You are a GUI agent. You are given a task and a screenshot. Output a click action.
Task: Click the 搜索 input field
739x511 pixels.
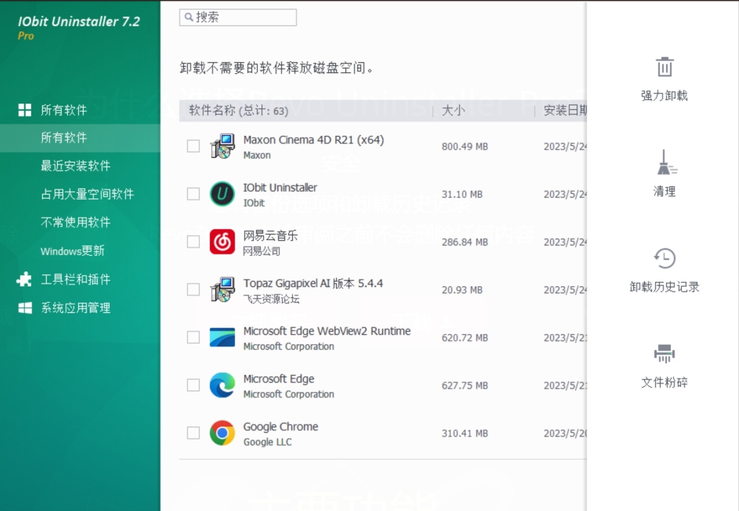238,17
